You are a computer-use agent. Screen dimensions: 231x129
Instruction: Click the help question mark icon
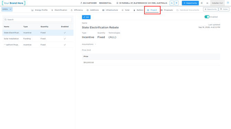pos(228,3)
